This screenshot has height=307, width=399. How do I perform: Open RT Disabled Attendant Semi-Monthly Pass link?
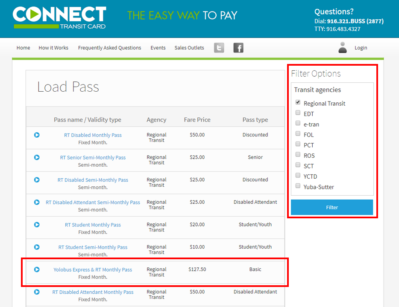coord(93,203)
